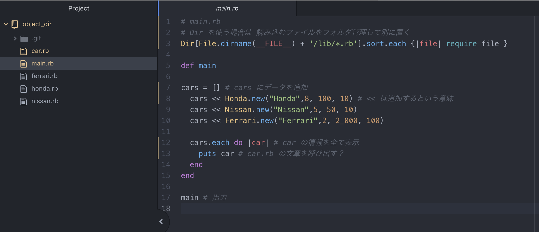Click the "Nissan" string on line 9
The width and height of the screenshot is (539, 232).
click(291, 109)
